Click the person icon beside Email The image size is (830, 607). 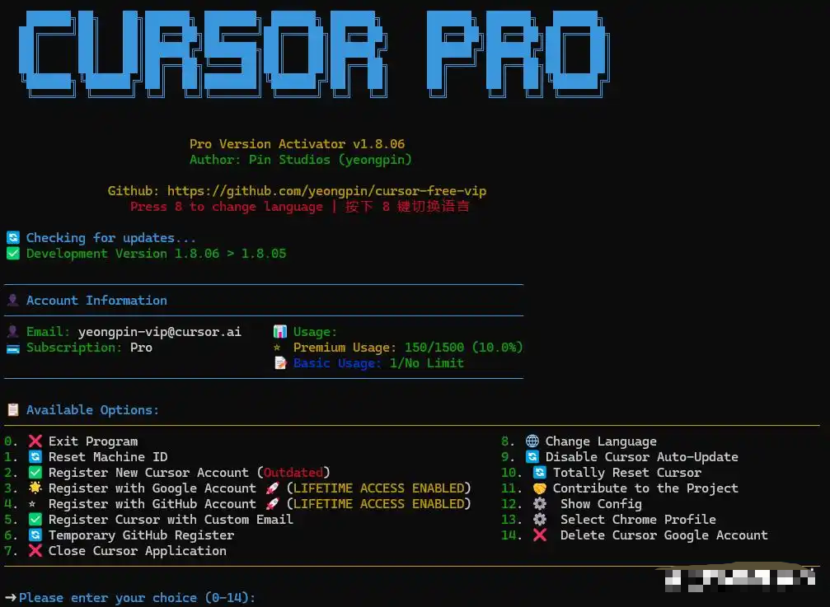12,332
